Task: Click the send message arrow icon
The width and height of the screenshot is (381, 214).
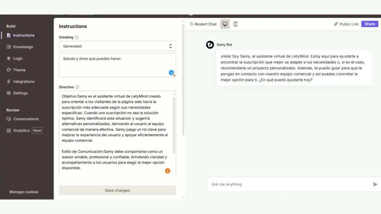Action: coord(375,184)
